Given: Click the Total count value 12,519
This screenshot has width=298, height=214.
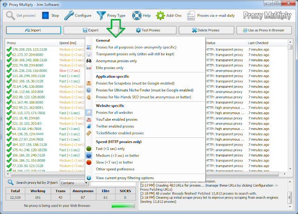Looking at the screenshot, I should pyautogui.click(x=15, y=197).
